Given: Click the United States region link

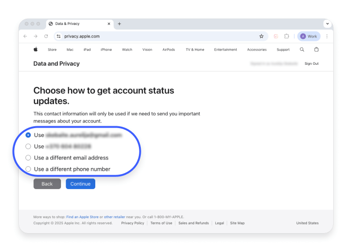Looking at the screenshot, I should tap(307, 223).
